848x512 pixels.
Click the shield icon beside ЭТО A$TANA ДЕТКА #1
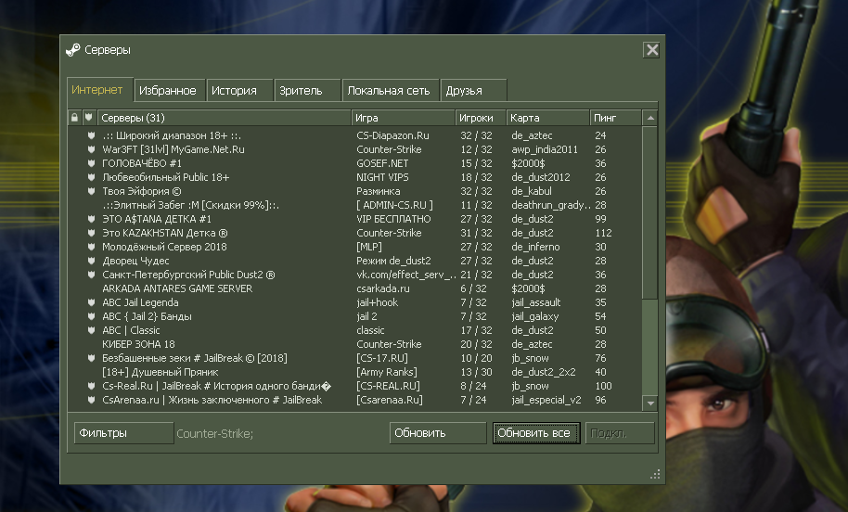pyautogui.click(x=92, y=219)
